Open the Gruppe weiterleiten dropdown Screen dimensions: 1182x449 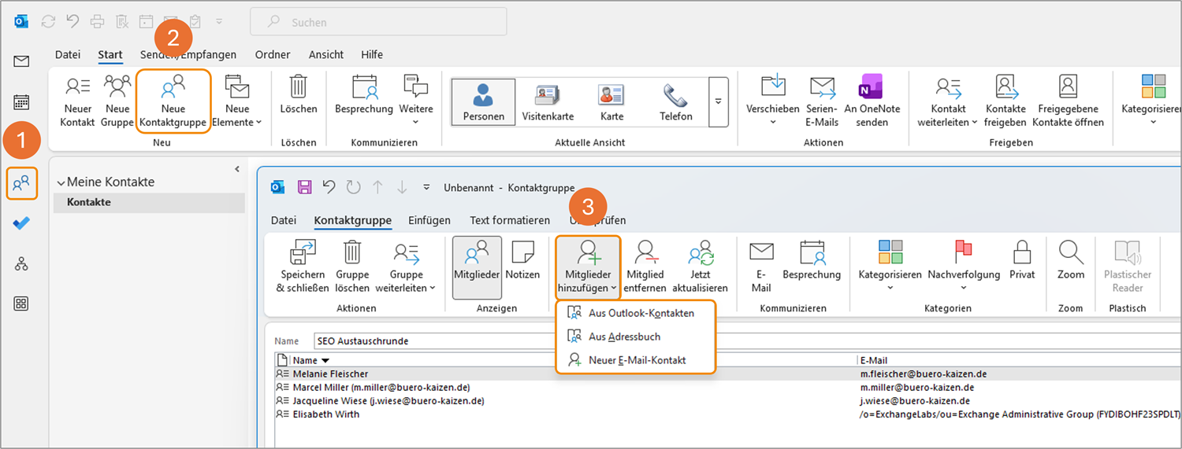click(x=407, y=267)
